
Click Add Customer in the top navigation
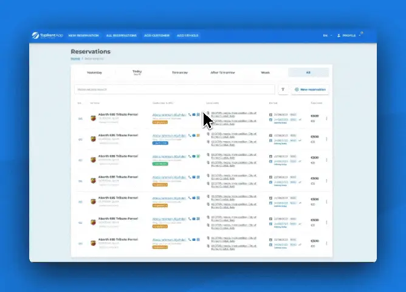[156, 36]
